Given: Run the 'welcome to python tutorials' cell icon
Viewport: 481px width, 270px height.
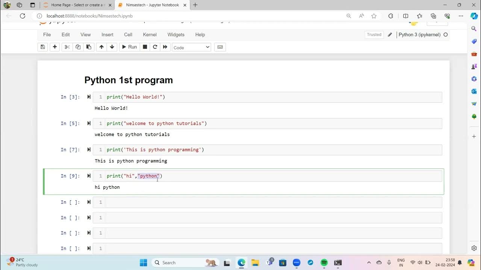Looking at the screenshot, I should (89, 123).
